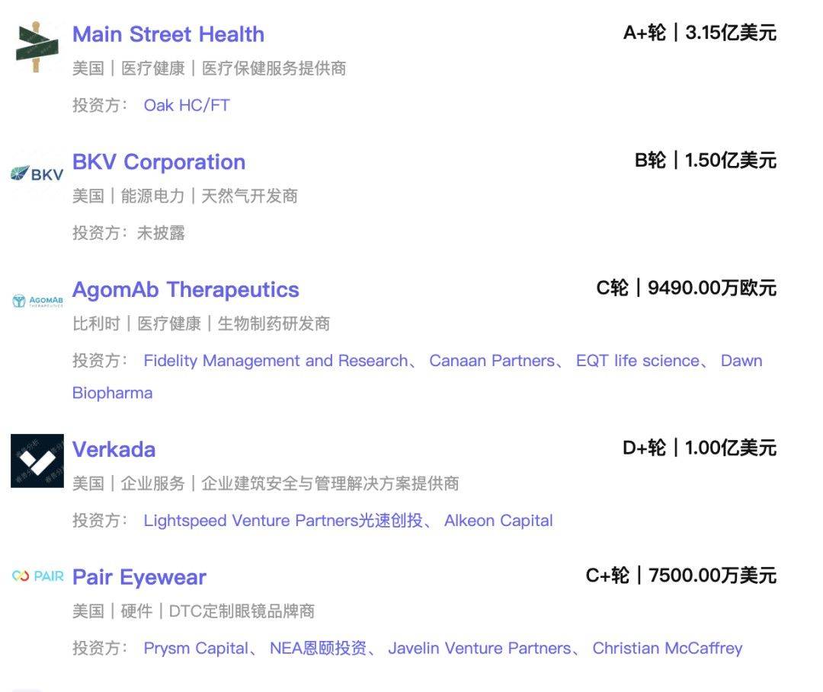Open the Main Street Health company link
The height and width of the screenshot is (692, 823).
[168, 34]
